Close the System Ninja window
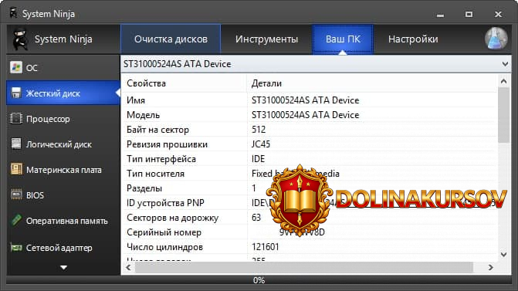The image size is (518, 291). (498, 14)
